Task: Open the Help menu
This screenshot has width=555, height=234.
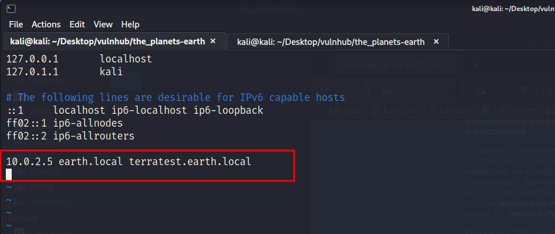Action: tap(130, 25)
